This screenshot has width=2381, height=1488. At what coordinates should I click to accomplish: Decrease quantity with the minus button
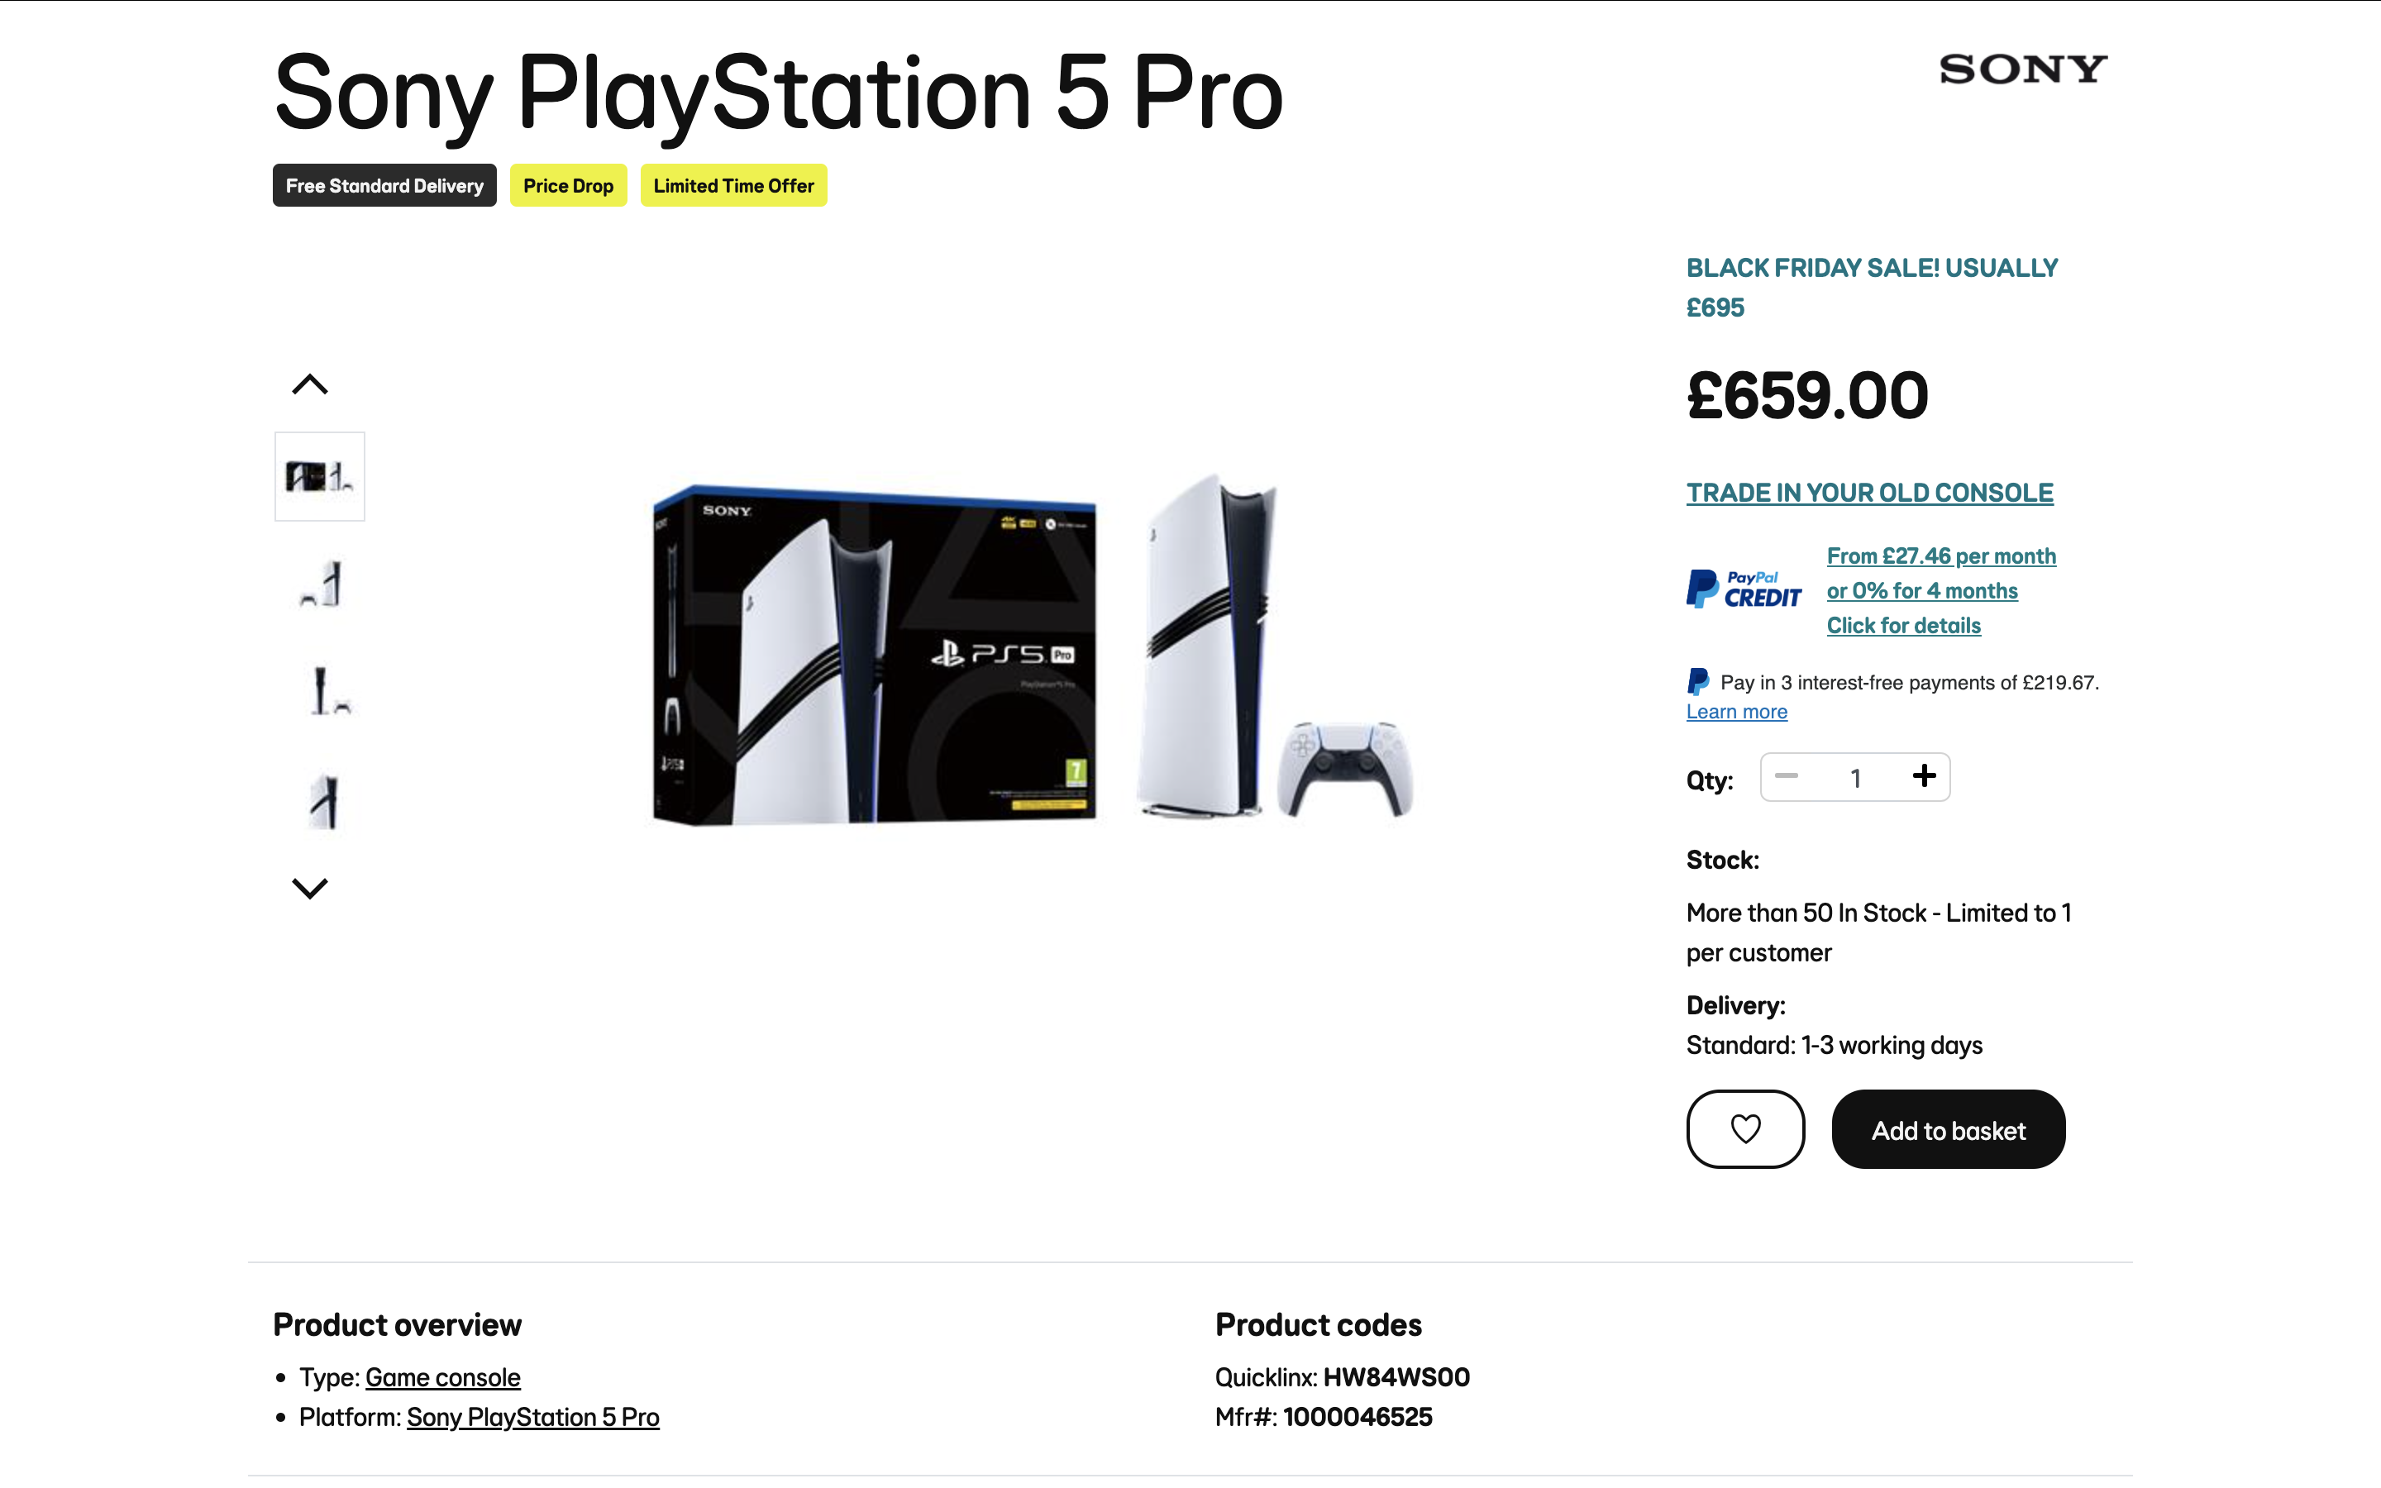pyautogui.click(x=1787, y=776)
